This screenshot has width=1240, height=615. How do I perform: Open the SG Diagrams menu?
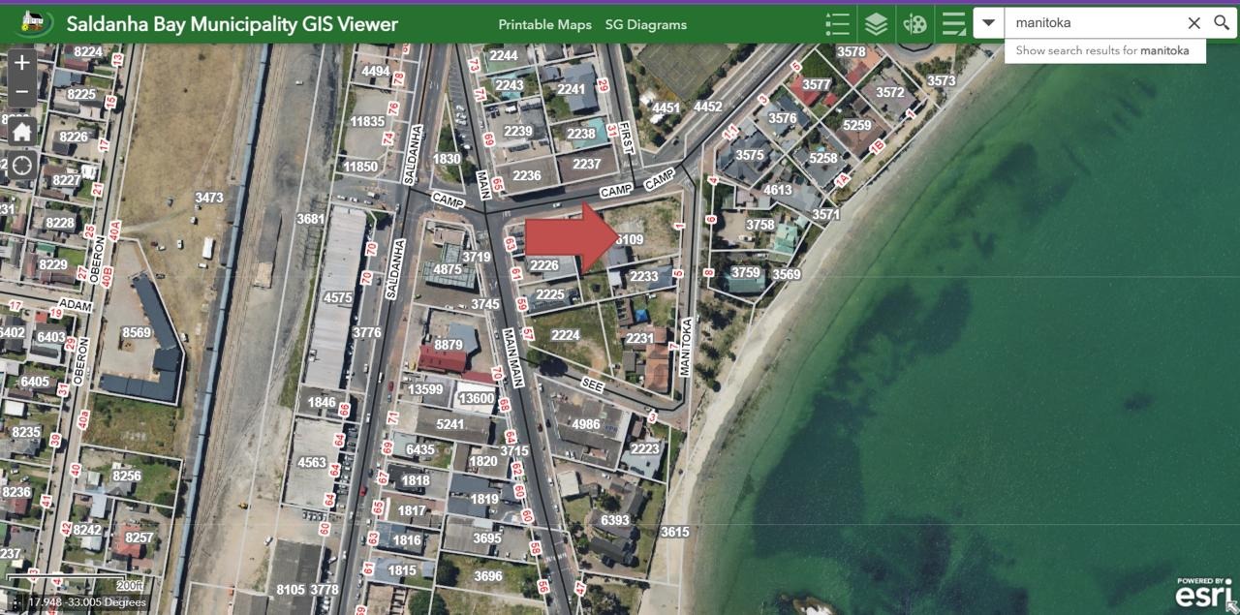click(646, 24)
